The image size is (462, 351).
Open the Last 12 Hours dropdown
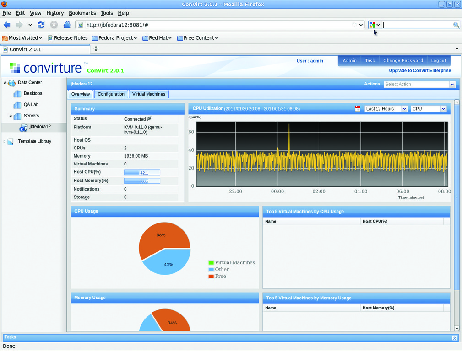(x=404, y=109)
